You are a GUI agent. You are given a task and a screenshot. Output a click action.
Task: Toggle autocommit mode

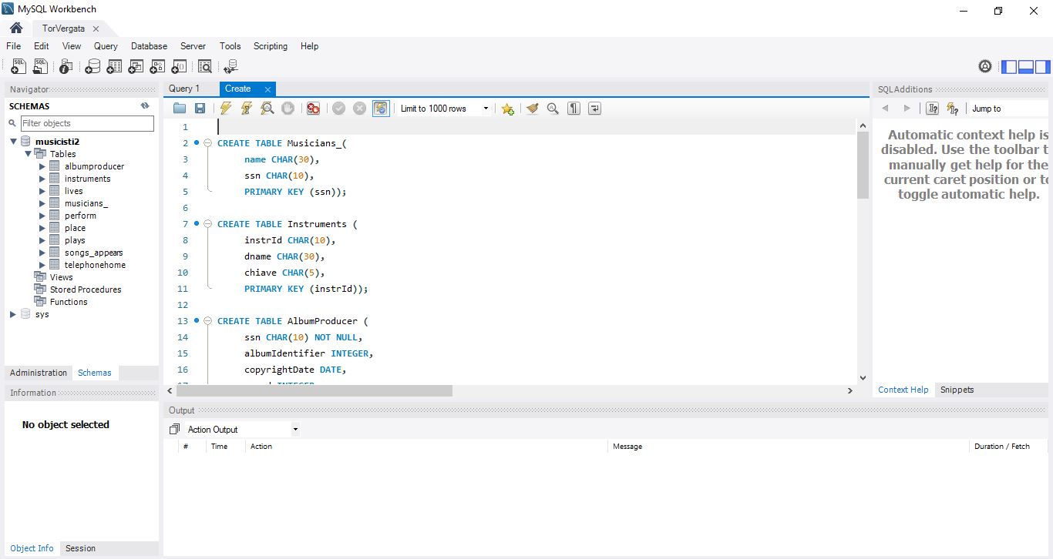point(380,108)
